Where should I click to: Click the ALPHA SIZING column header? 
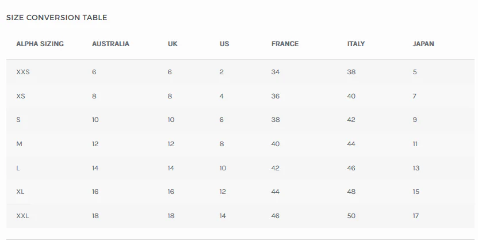coord(40,44)
